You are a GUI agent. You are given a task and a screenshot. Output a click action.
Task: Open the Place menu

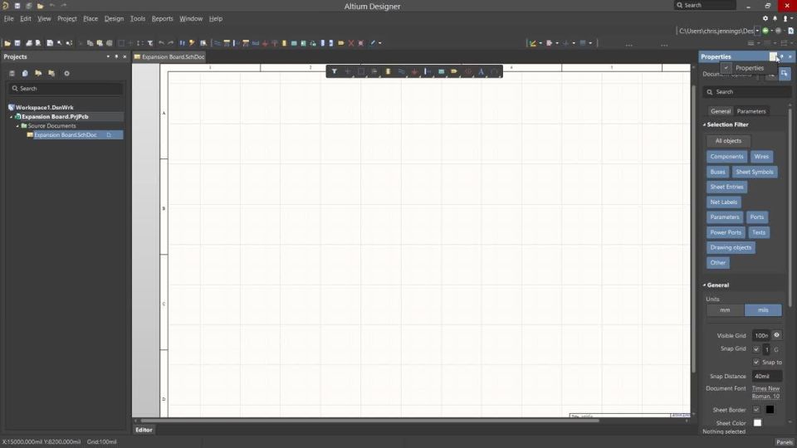coord(90,19)
